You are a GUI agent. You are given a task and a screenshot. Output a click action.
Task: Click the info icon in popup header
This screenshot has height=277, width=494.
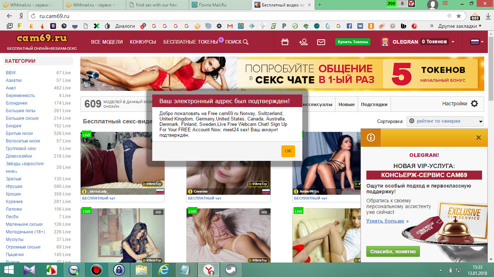(x=371, y=137)
